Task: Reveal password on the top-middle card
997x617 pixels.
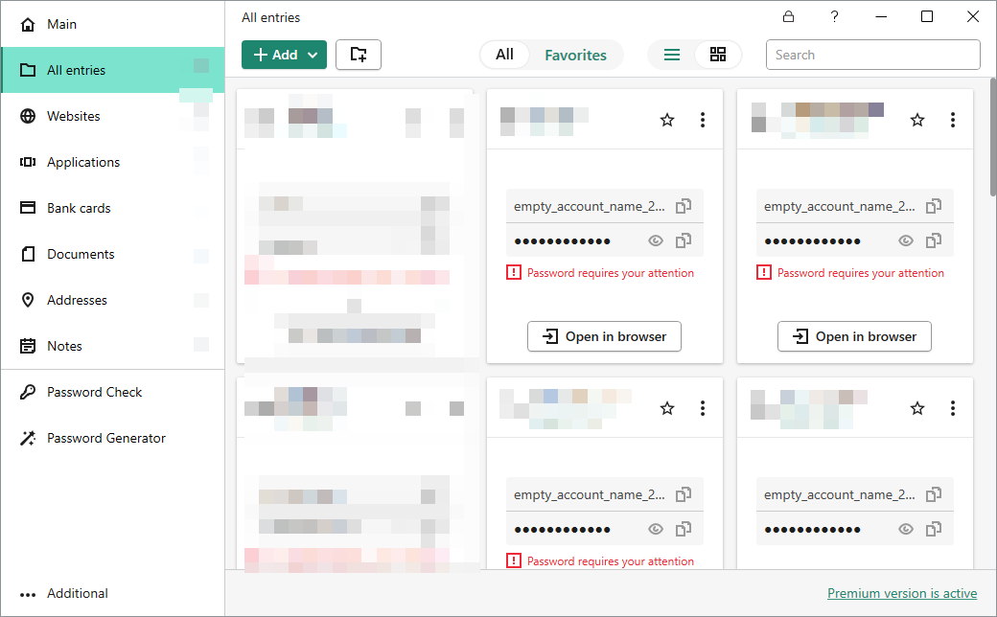Action: tap(656, 240)
